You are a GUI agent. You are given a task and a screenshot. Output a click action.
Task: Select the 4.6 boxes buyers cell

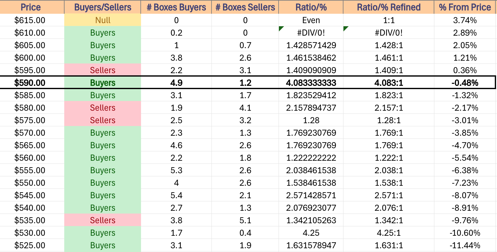(176, 145)
